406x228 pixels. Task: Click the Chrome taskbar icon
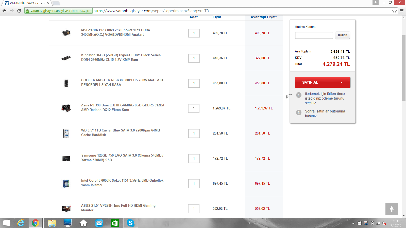[x=36, y=223]
